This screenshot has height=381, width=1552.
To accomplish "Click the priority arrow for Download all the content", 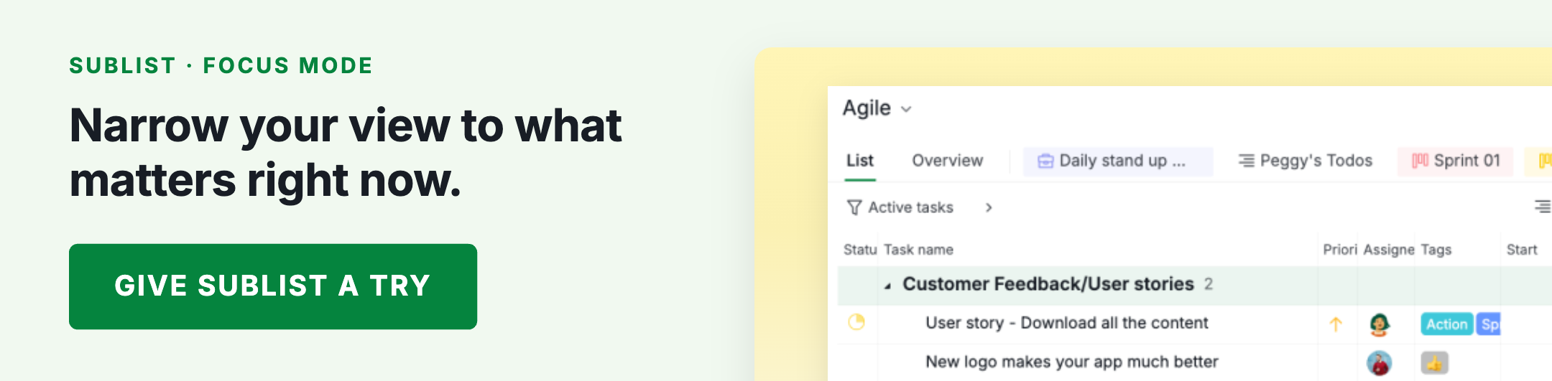I will click(x=1336, y=324).
